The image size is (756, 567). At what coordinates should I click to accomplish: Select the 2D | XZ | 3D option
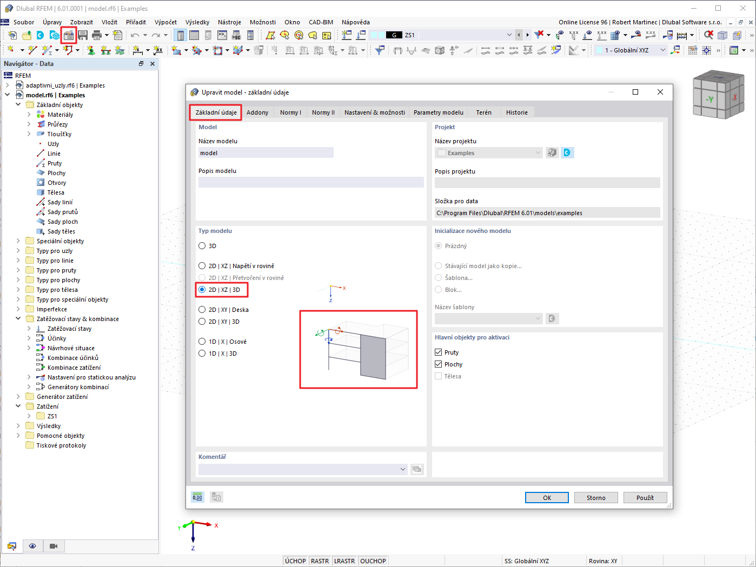(202, 290)
